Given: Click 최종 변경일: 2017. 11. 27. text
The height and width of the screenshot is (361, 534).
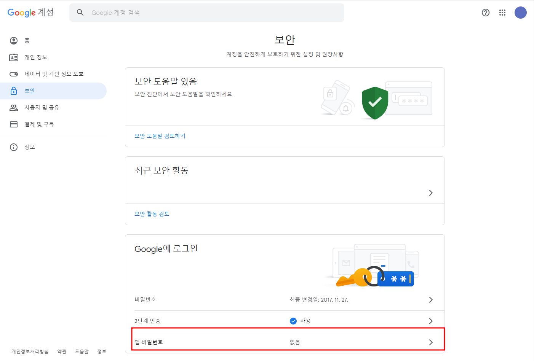Looking at the screenshot, I should 319,300.
